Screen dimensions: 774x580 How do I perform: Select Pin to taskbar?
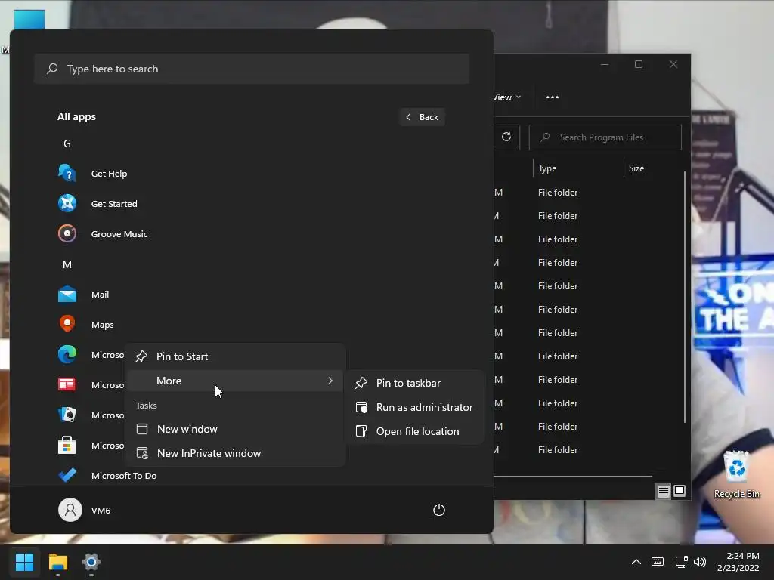pos(415,383)
